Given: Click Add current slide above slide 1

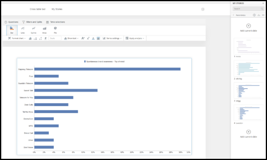Looking at the screenshot, I should pos(248,28).
